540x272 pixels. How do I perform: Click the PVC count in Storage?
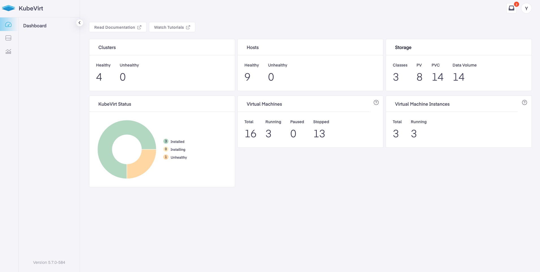437,77
